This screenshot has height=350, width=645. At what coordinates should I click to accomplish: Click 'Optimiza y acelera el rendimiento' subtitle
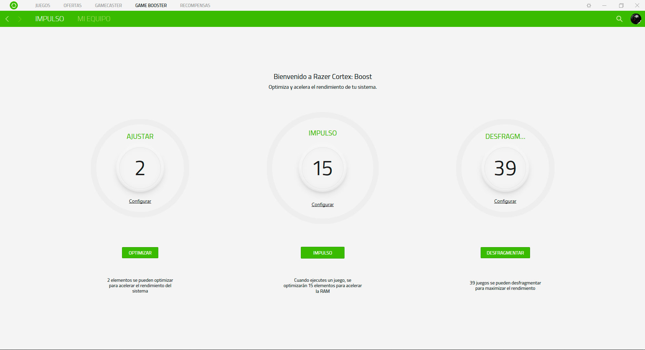coord(323,87)
